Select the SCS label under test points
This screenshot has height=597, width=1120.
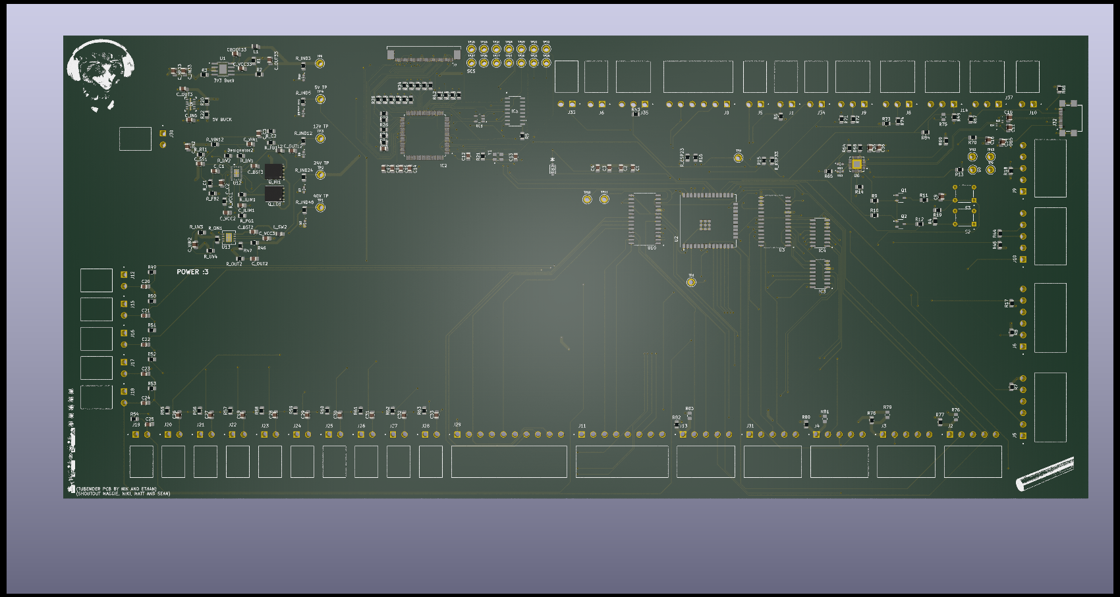[x=471, y=71]
